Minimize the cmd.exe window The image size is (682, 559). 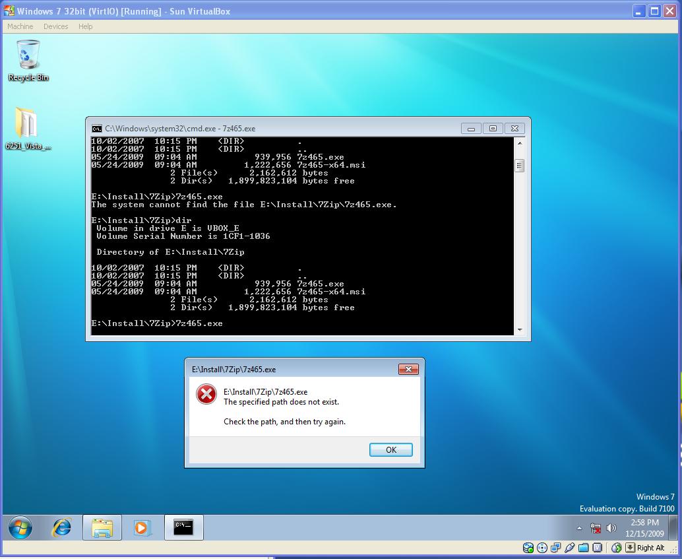click(471, 129)
